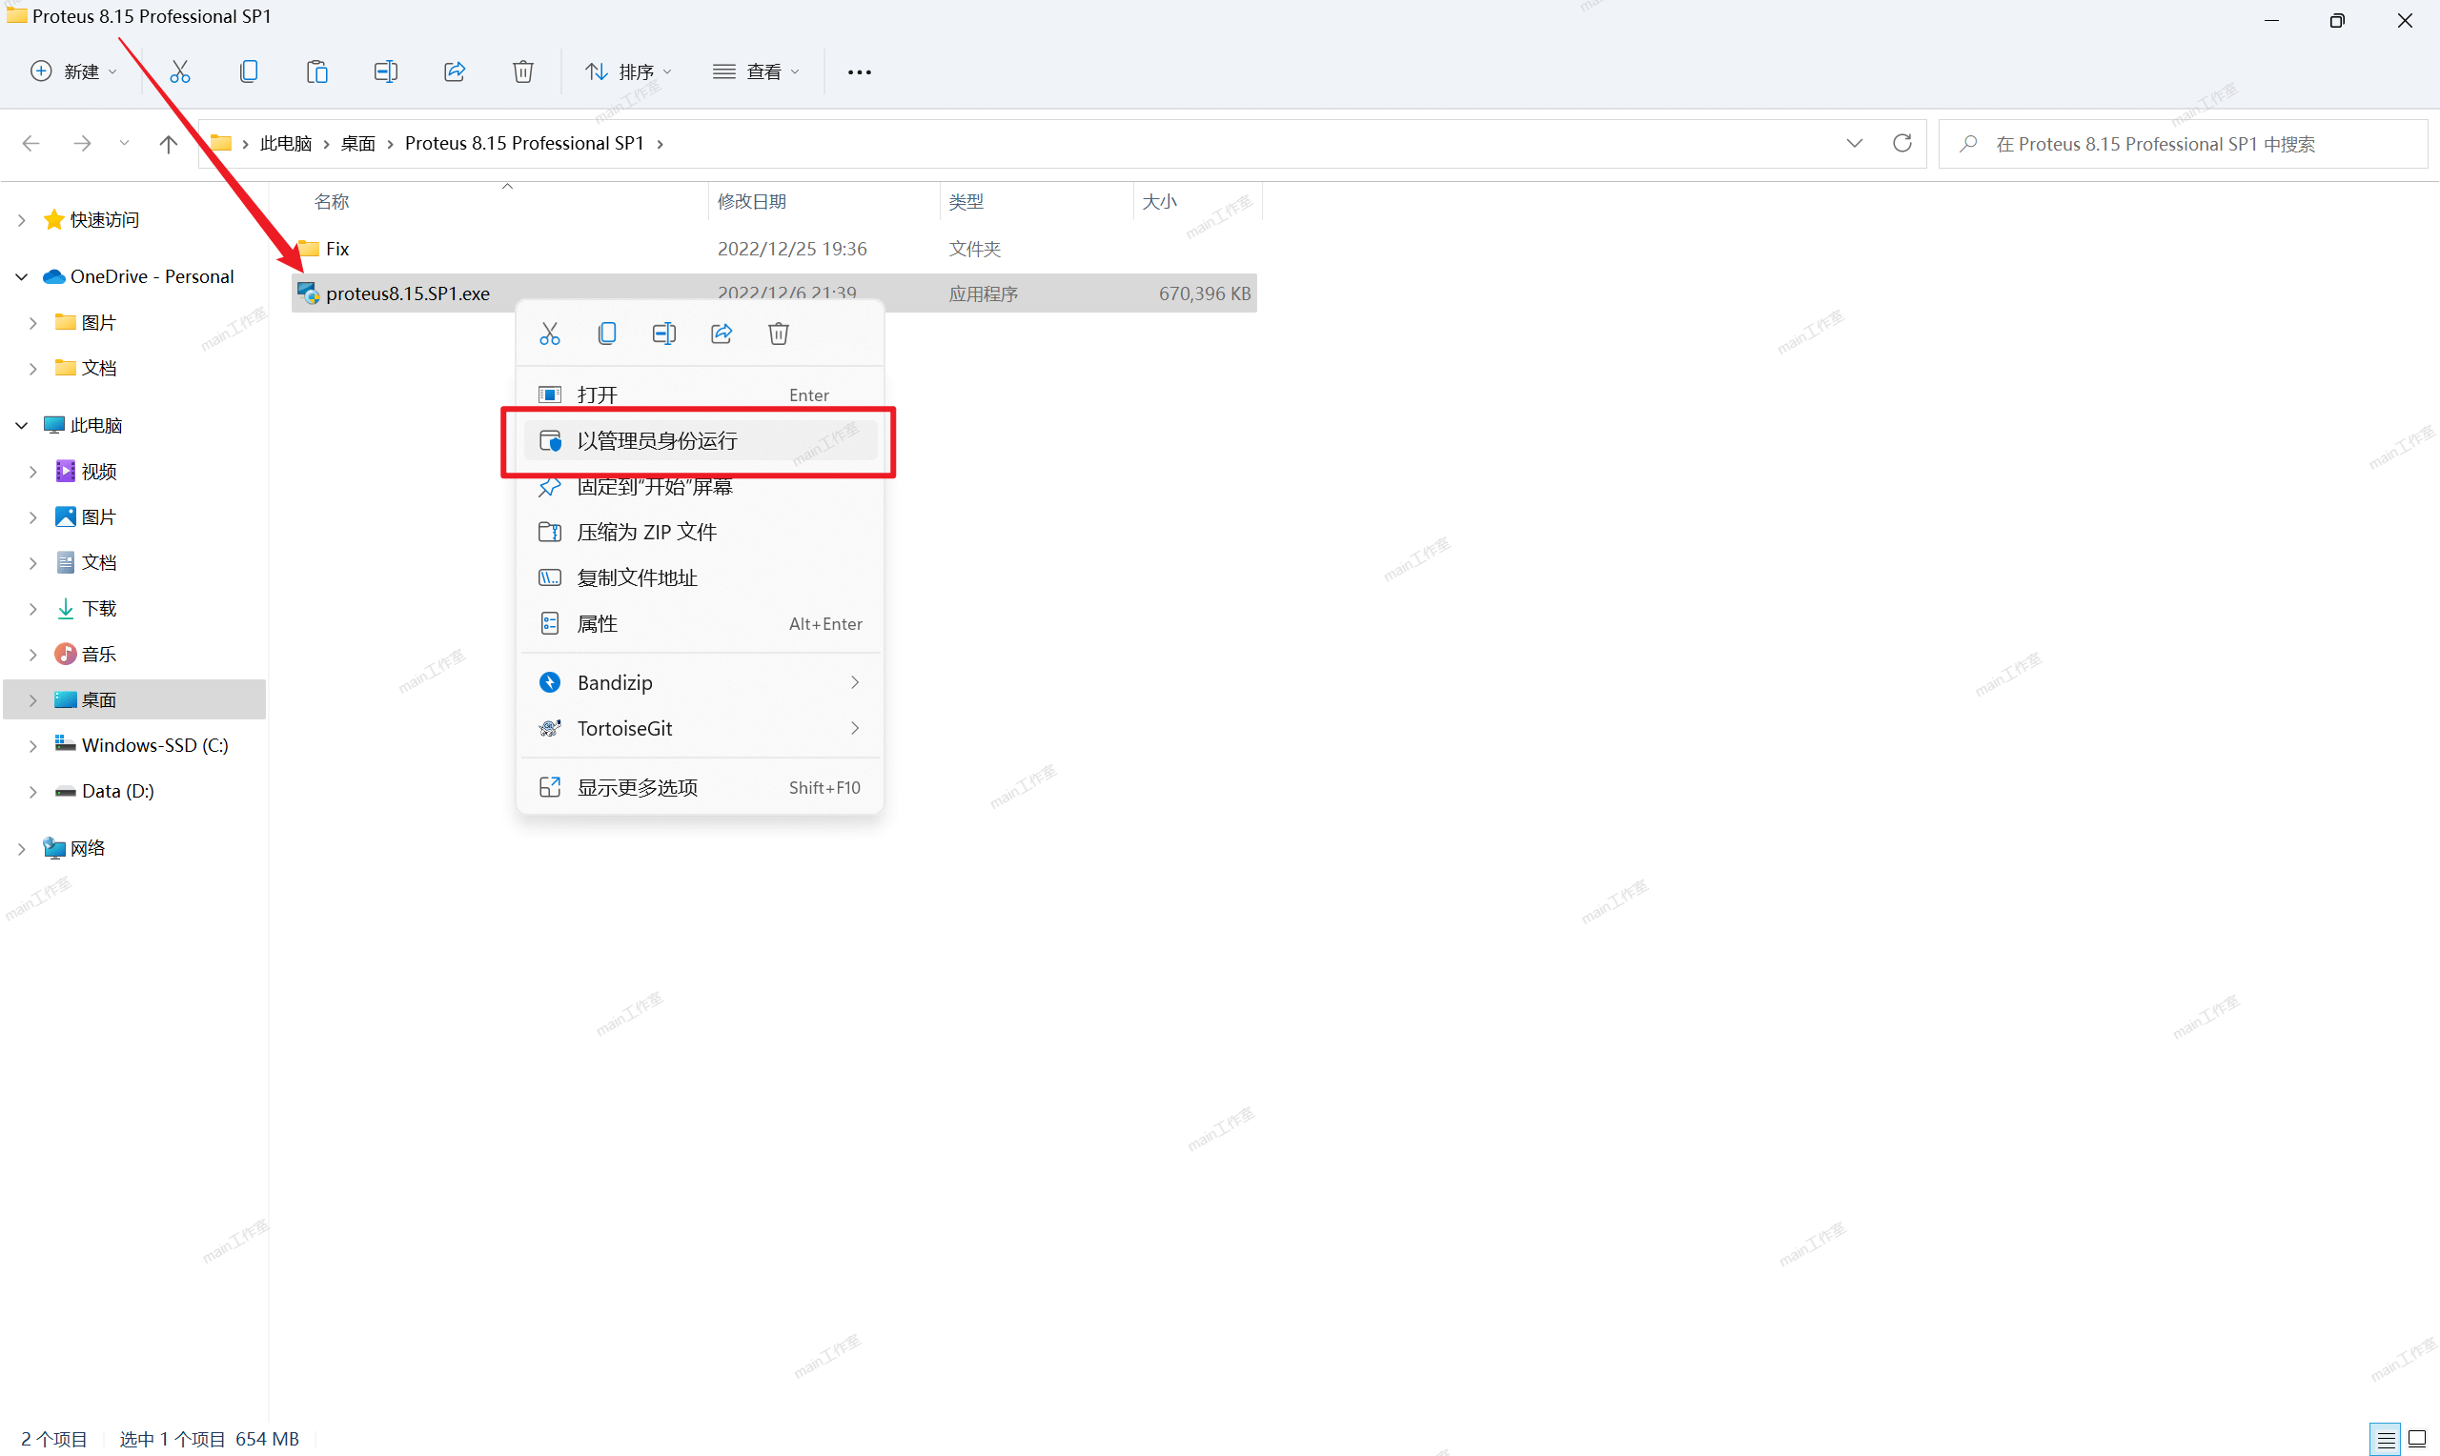This screenshot has width=2440, height=1456.
Task: Expand the address bar history dropdown
Action: (x=1854, y=143)
